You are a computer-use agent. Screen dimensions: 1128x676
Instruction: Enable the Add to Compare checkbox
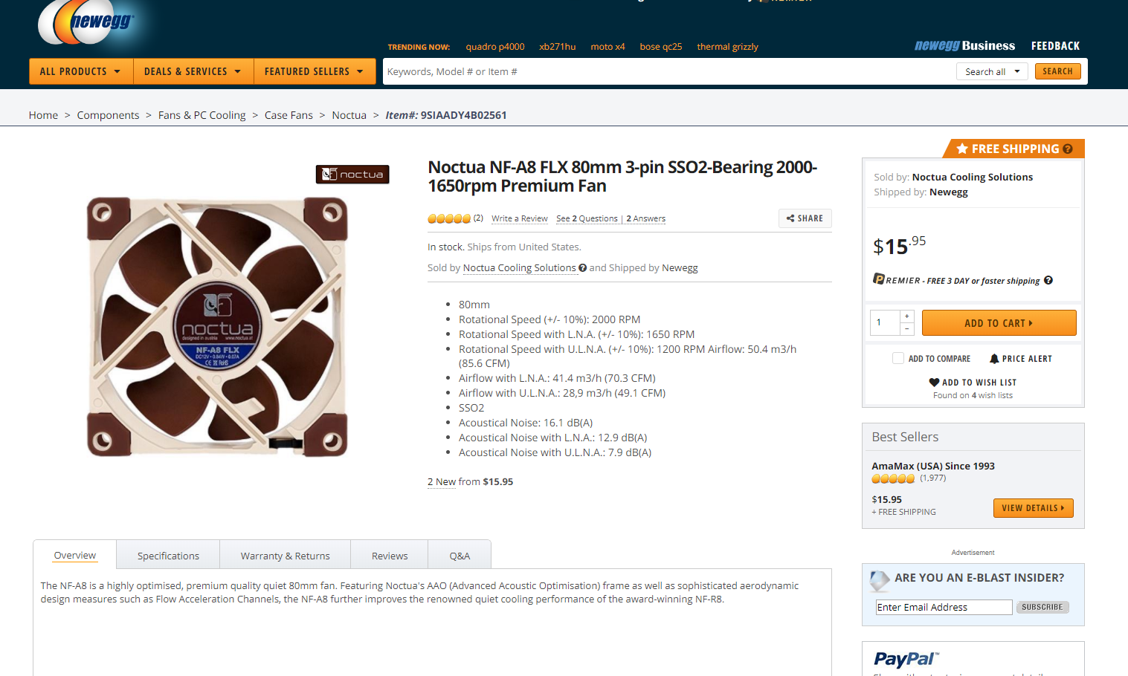[x=898, y=358]
